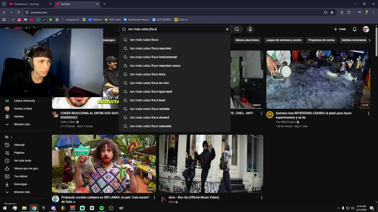Open the 'Amo - Run Up (Official Music Video)' title

(194, 197)
